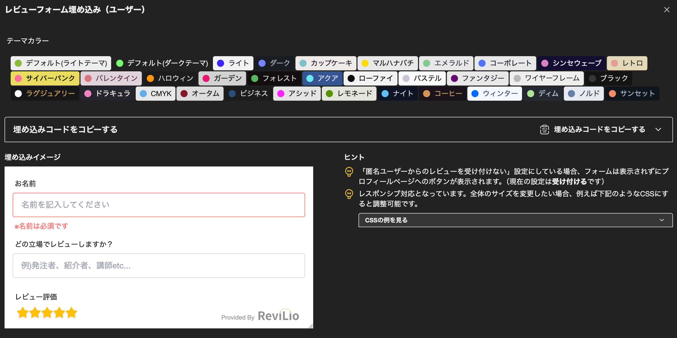Select the バレンタイン theme
The height and width of the screenshot is (338, 677).
(x=111, y=78)
